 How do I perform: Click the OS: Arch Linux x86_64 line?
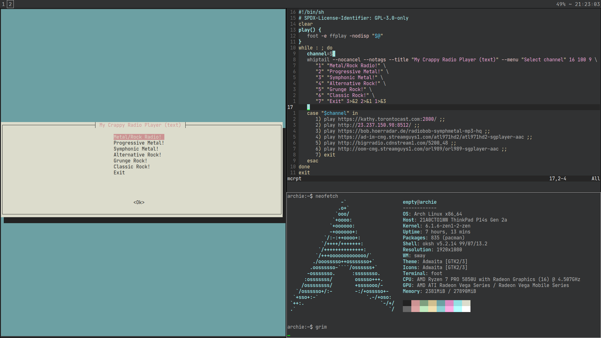coord(432,214)
